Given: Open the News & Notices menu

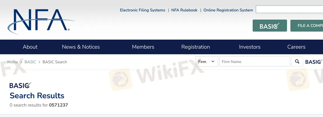Looking at the screenshot, I should 81,47.
